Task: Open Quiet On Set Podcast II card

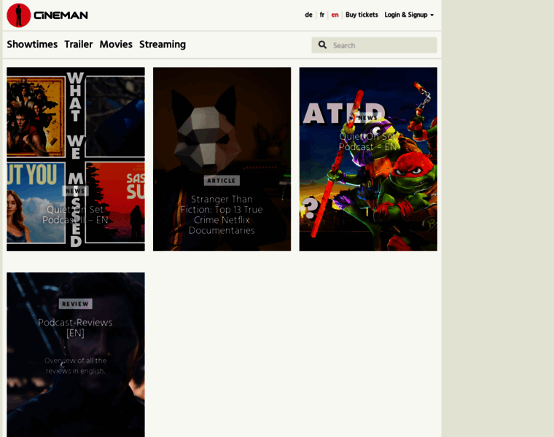Action: [x=76, y=160]
